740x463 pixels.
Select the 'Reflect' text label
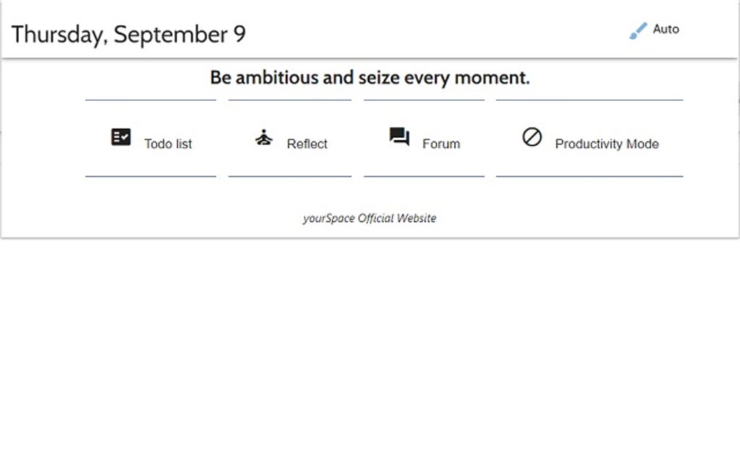click(307, 144)
